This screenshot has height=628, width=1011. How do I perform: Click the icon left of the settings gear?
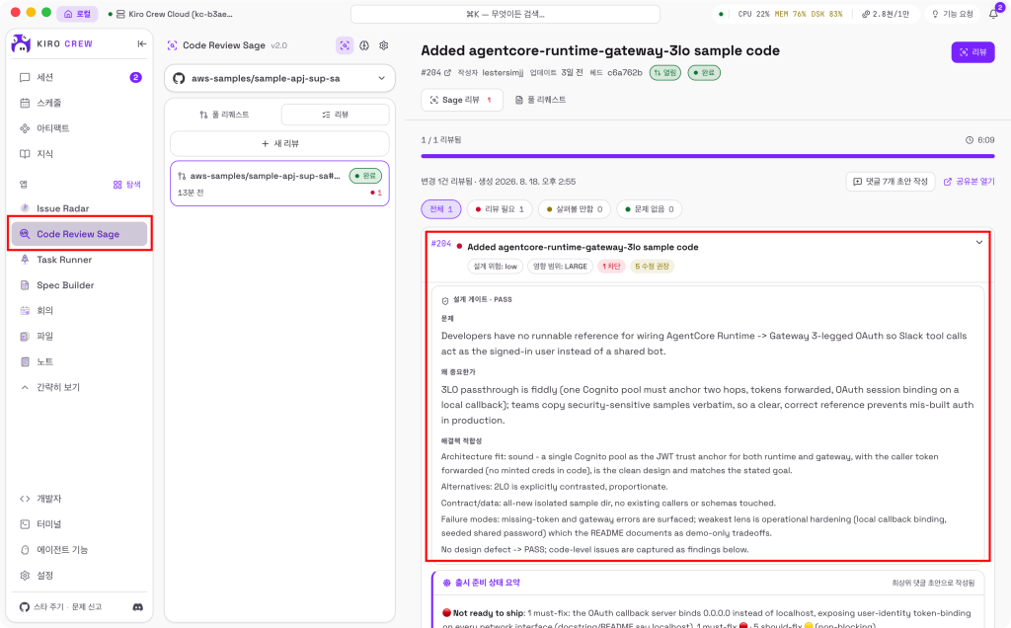click(364, 45)
